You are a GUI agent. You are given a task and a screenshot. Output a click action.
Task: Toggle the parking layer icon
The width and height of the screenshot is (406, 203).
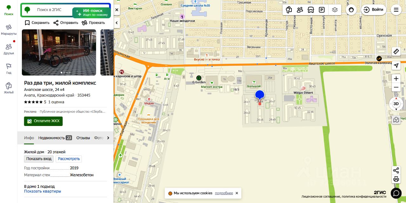click(x=322, y=10)
